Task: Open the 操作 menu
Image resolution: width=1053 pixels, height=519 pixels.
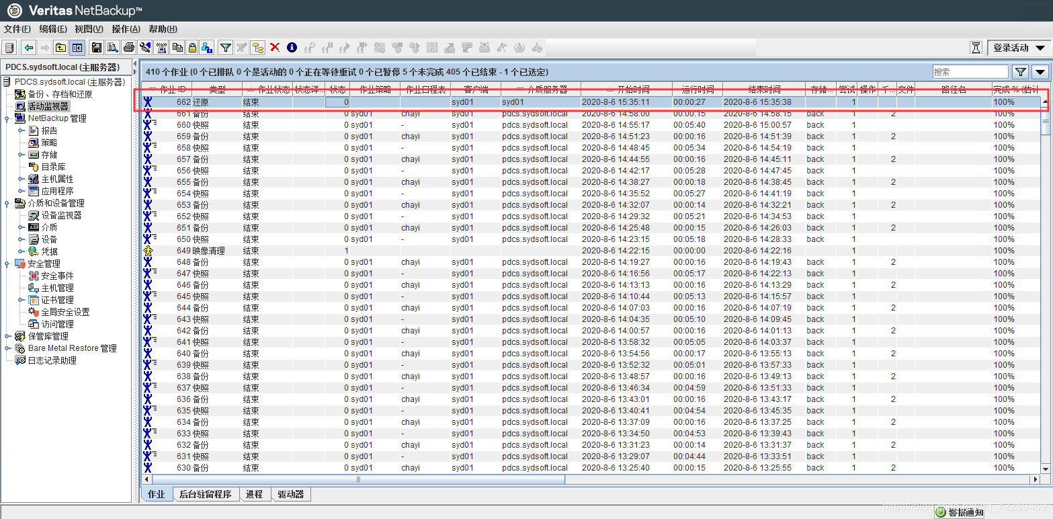Action: point(126,29)
